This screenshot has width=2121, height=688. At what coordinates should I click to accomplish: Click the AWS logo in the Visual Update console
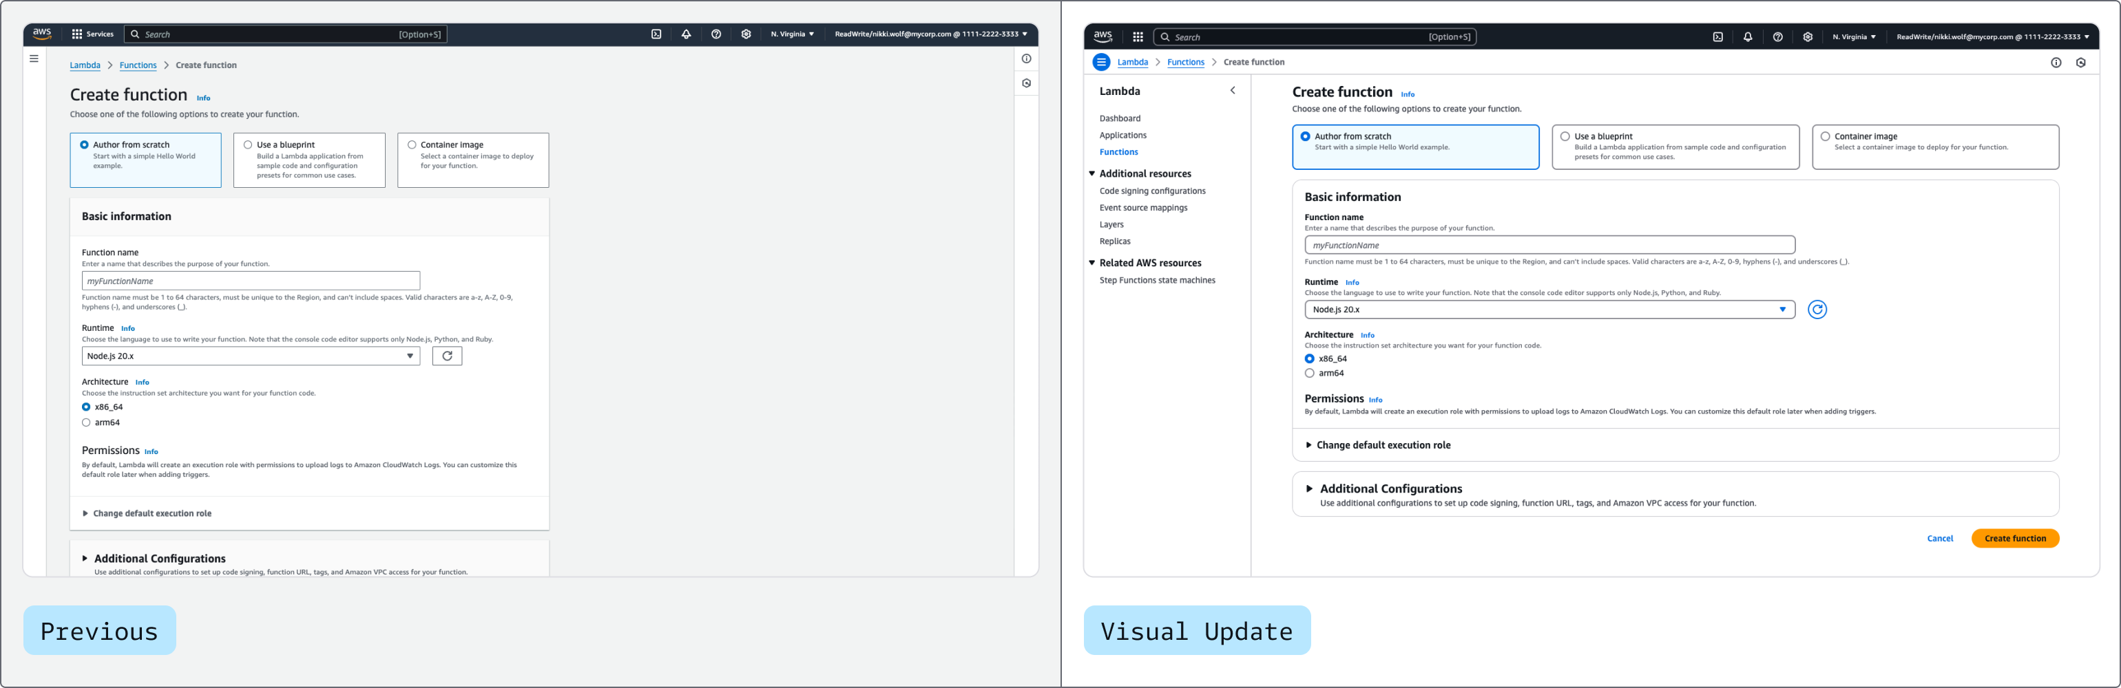click(x=1103, y=36)
